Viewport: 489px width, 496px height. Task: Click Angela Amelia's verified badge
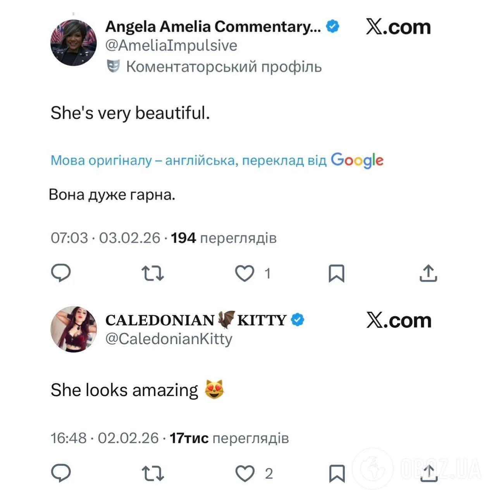(332, 26)
